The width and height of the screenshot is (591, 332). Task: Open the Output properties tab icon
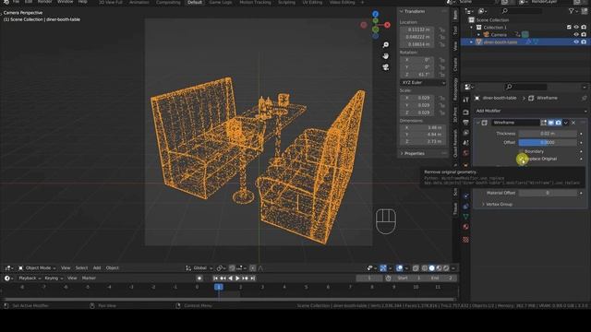click(465, 123)
